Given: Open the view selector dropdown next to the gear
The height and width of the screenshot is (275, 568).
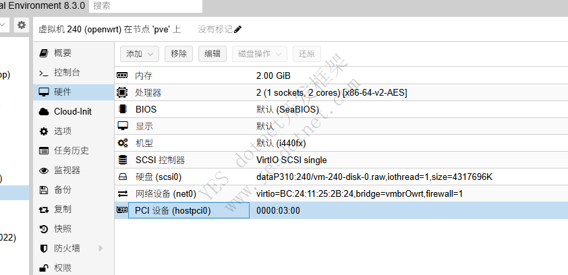Looking at the screenshot, I should pyautogui.click(x=3, y=25).
